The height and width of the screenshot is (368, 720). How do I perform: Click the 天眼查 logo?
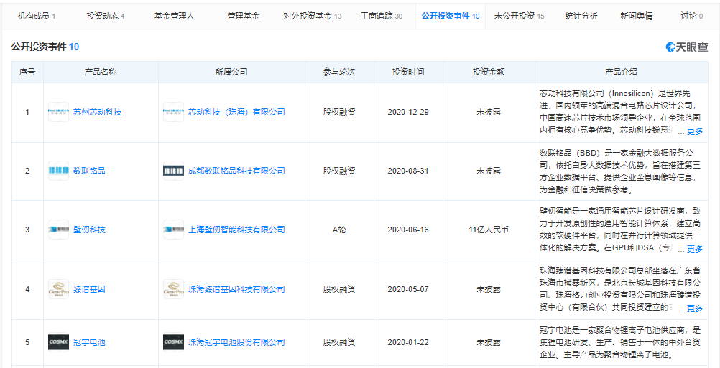687,47
